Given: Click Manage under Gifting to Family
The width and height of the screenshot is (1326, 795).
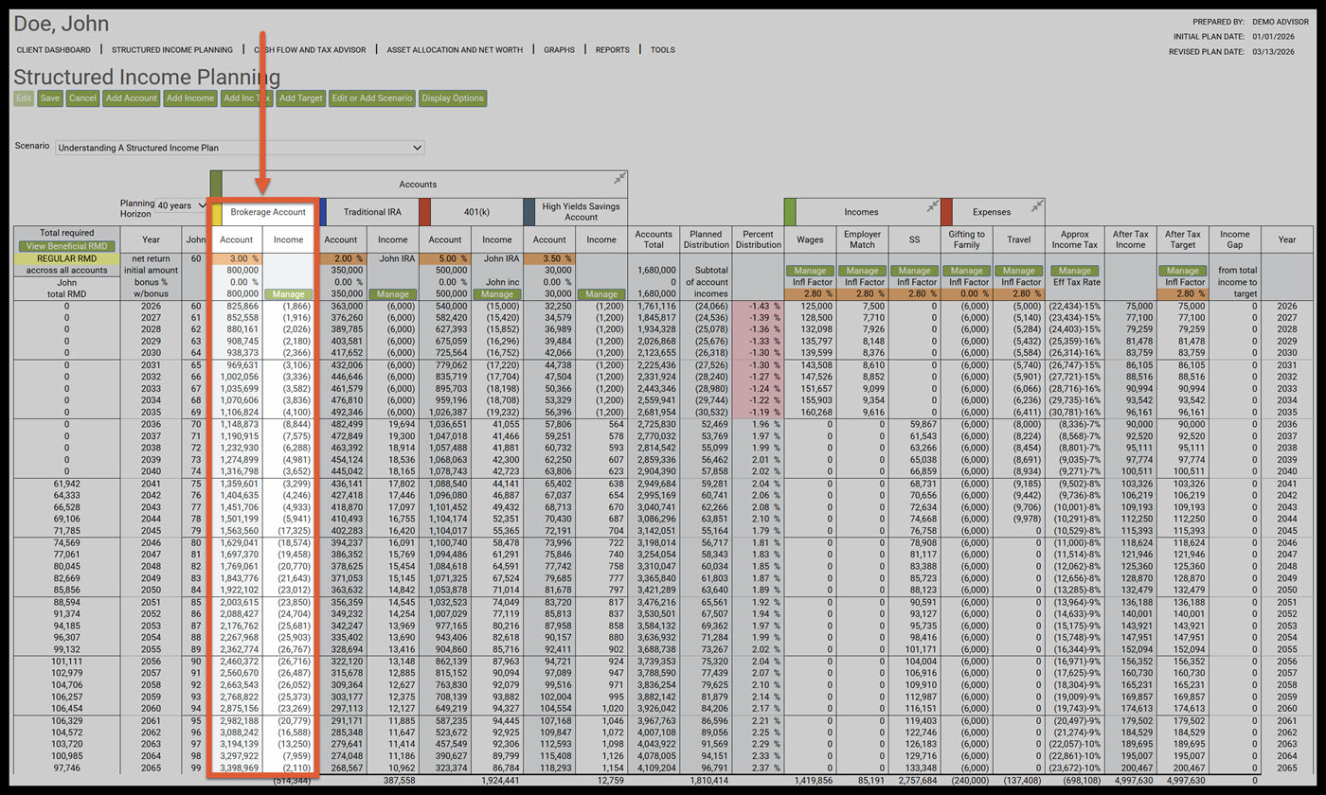Looking at the screenshot, I should (x=967, y=271).
